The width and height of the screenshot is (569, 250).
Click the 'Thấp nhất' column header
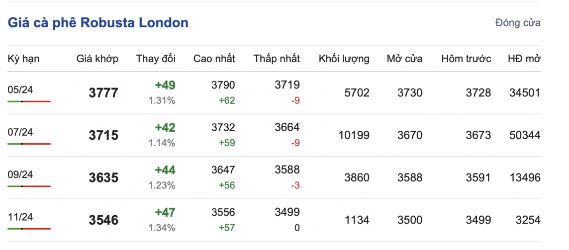tap(277, 59)
